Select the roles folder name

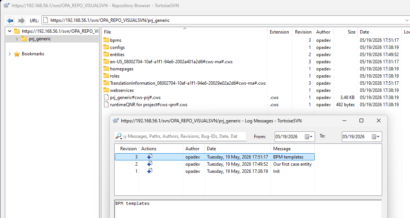115,76
